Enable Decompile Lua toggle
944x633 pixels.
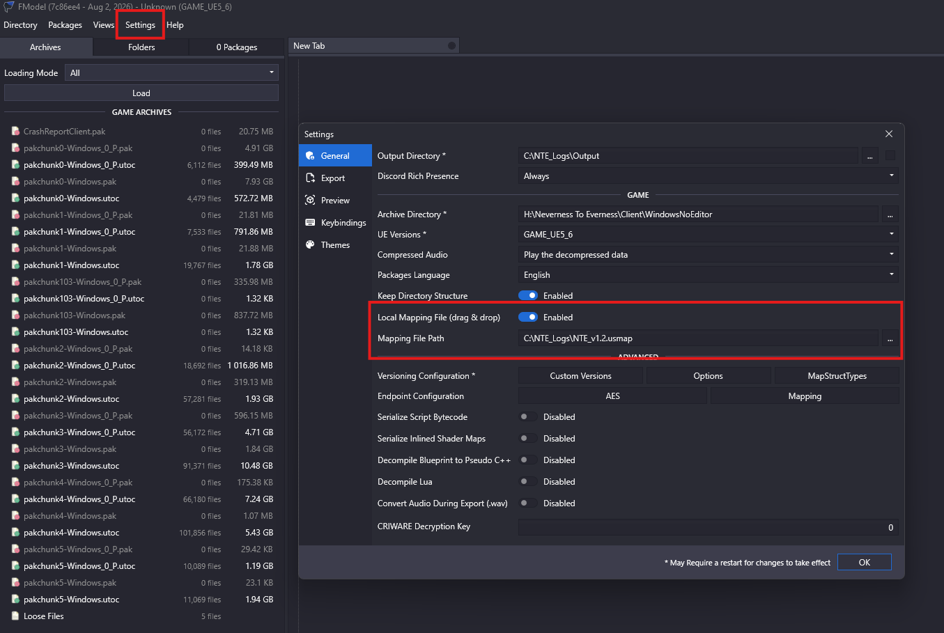coord(528,482)
